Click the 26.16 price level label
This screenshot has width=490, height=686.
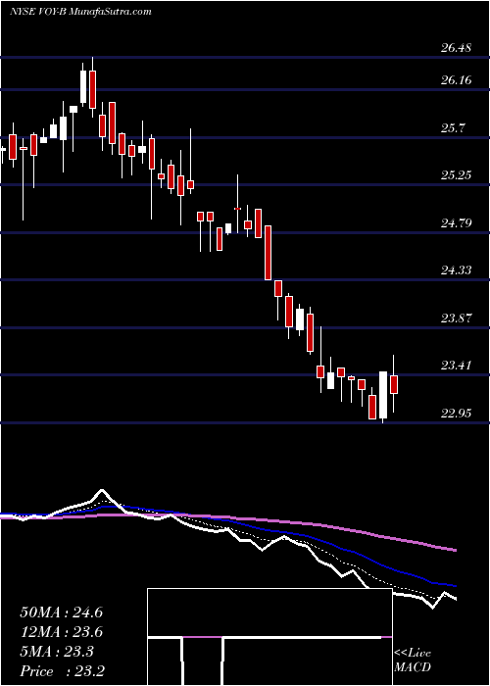[457, 80]
